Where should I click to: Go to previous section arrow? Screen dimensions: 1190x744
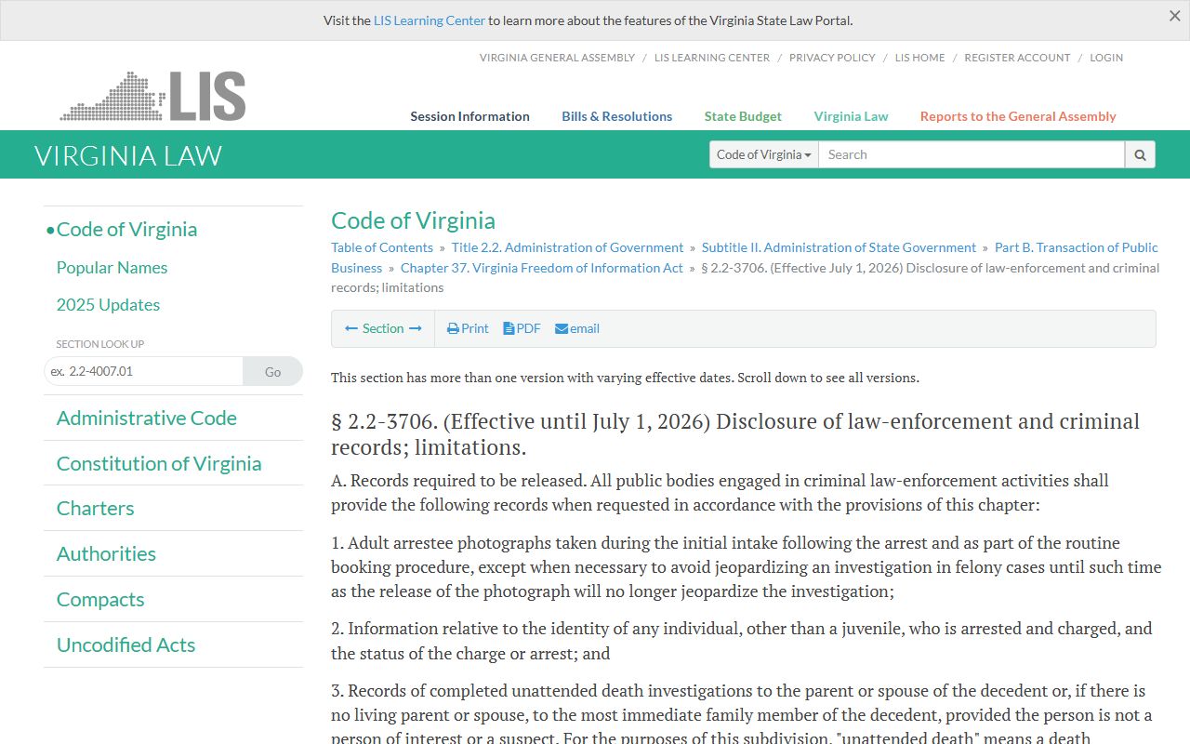351,328
